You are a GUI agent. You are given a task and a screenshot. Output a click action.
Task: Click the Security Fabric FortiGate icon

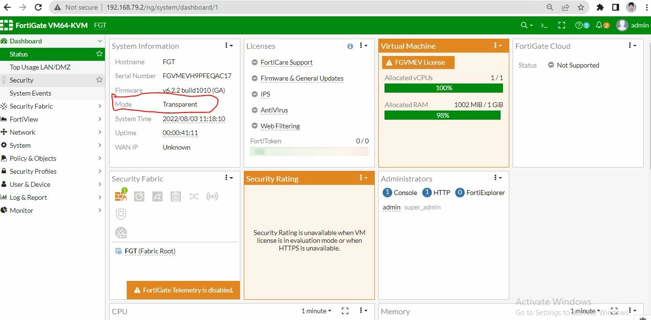click(120, 195)
